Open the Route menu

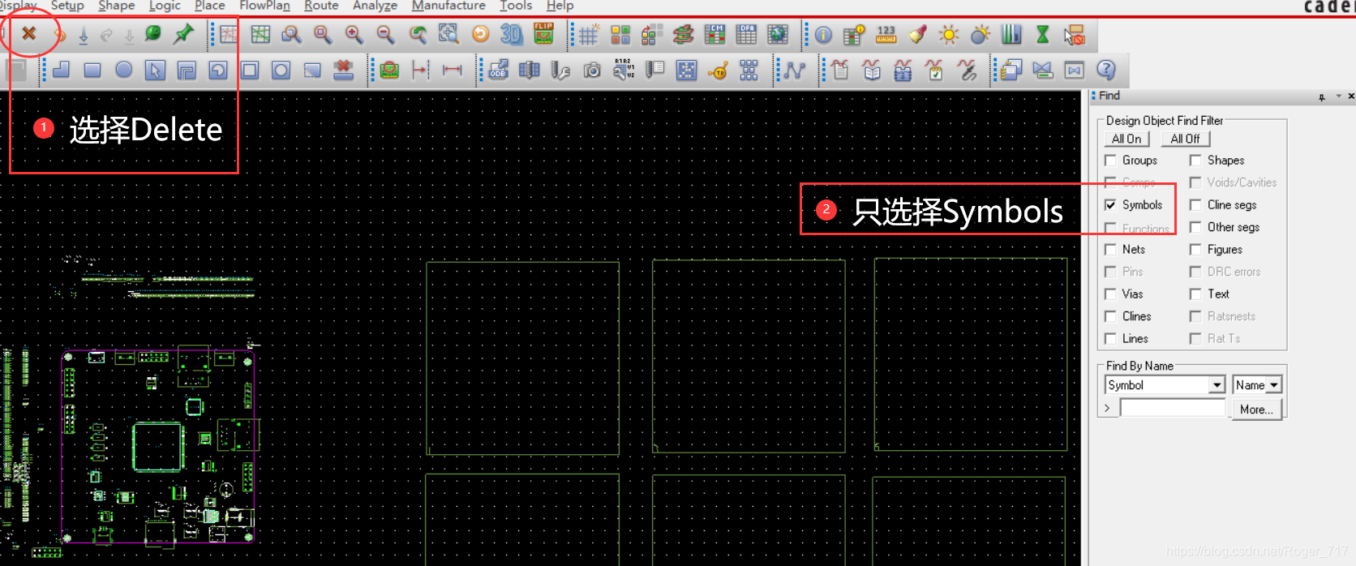(x=321, y=6)
